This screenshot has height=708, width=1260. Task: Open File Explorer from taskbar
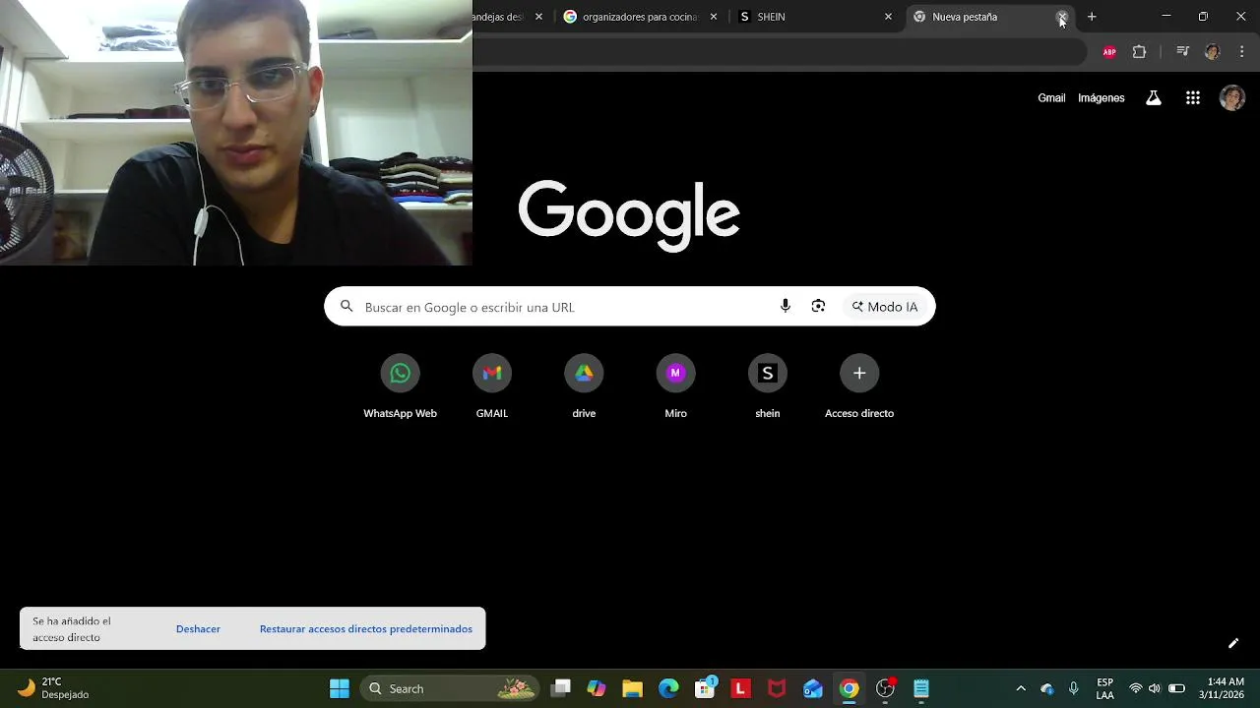(632, 688)
